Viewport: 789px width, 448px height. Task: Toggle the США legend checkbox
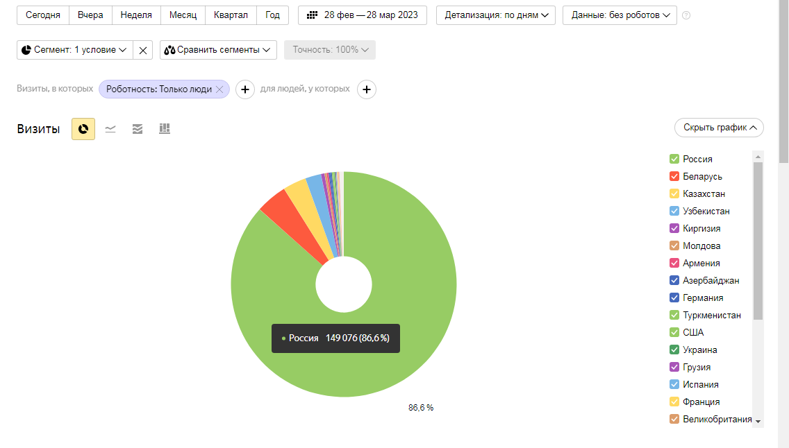(x=674, y=332)
